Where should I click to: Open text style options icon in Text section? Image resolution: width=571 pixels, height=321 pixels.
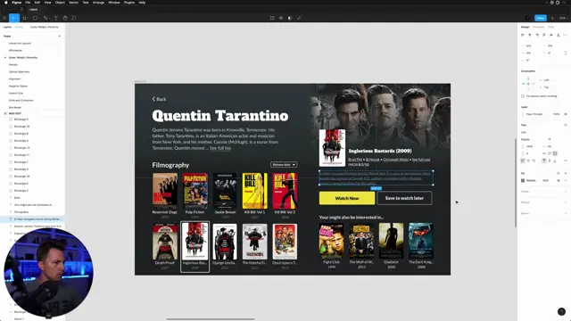(x=566, y=125)
